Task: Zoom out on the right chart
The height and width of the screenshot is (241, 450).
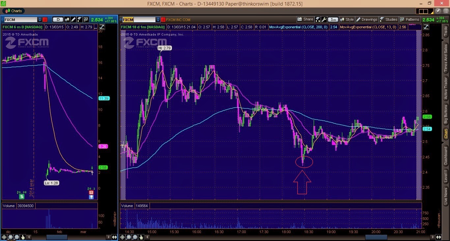Action: pyautogui.click(x=135, y=237)
